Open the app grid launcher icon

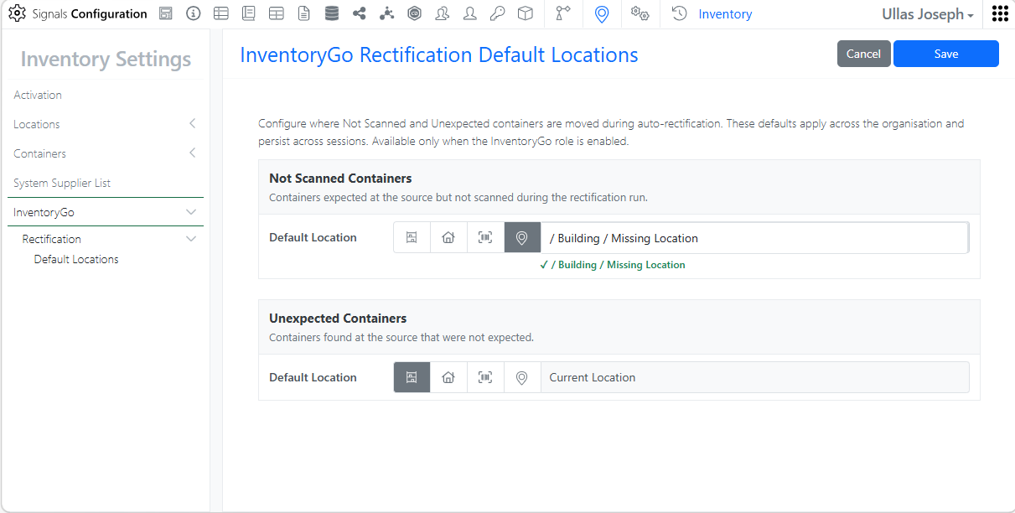point(1000,13)
